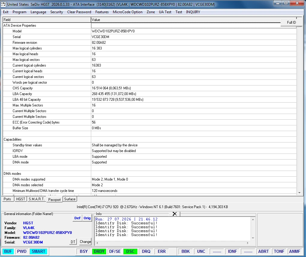This screenshot has width=306, height=257.
Task: Click the BBK error flag
Action: pos(185,251)
